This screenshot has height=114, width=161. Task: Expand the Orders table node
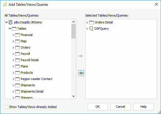pyautogui.click(x=13, y=47)
